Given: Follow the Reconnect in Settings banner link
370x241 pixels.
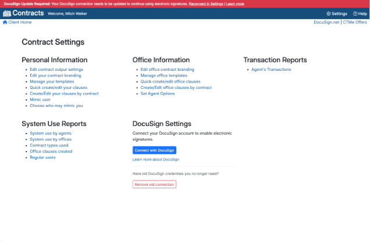Looking at the screenshot, I should pos(206,3).
